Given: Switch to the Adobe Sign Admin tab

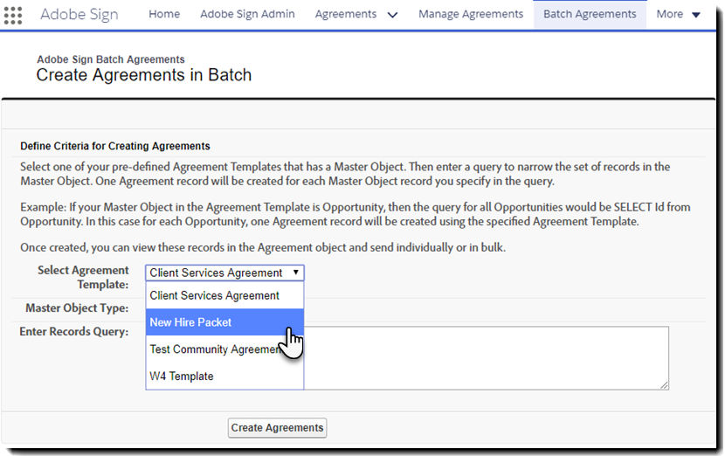Looking at the screenshot, I should click(247, 14).
